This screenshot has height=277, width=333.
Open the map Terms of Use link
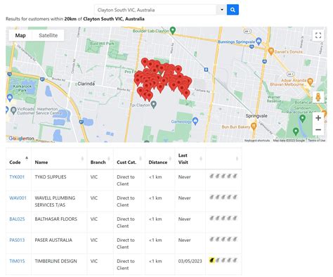(317, 141)
